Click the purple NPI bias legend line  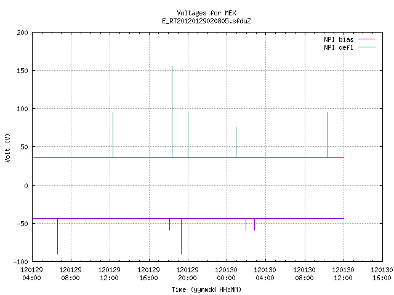pos(366,39)
